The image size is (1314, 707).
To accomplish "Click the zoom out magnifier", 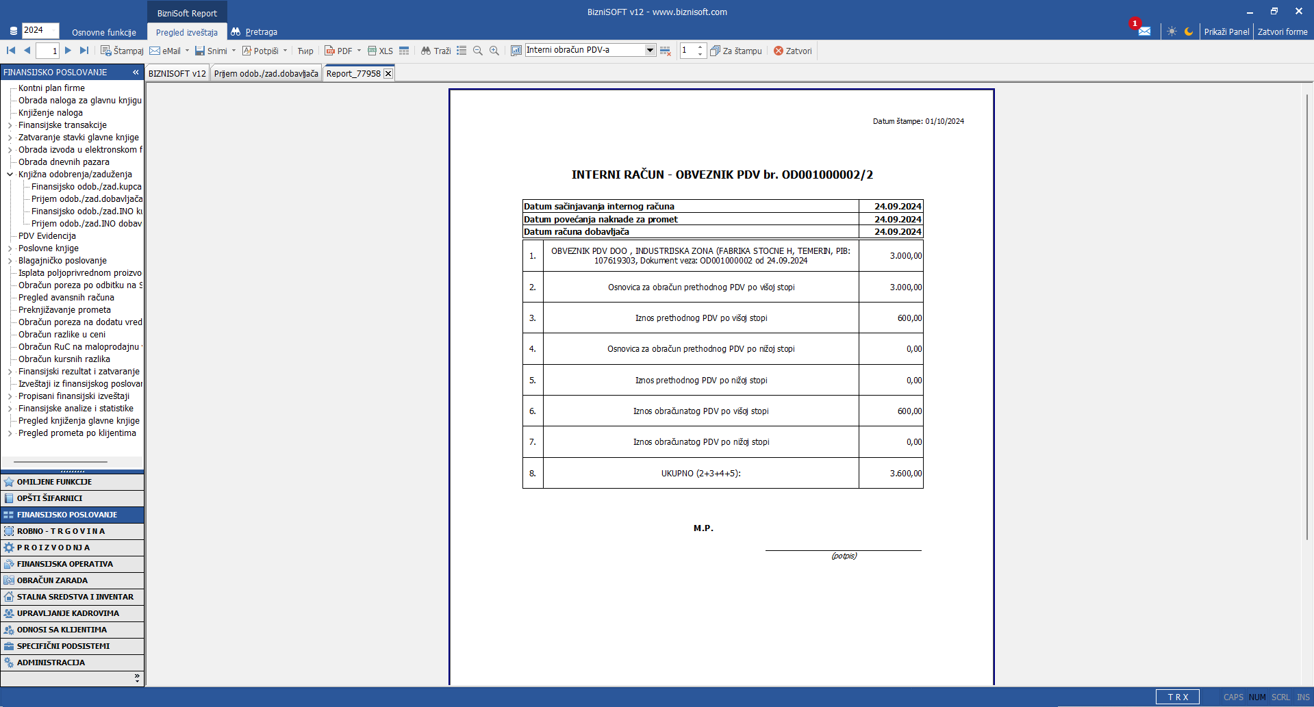I will click(x=478, y=51).
